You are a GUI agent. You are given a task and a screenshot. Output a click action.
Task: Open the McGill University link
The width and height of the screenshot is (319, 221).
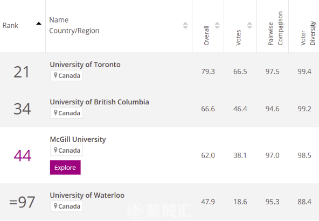[78, 139]
